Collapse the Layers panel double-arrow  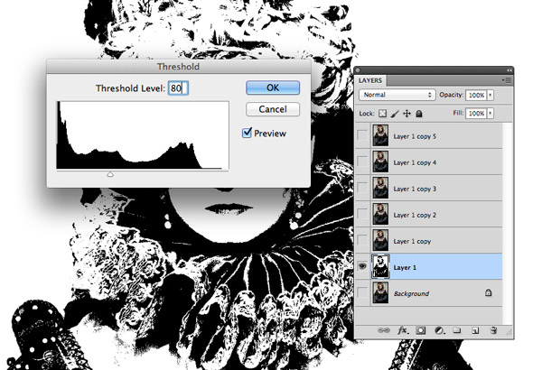coord(509,70)
